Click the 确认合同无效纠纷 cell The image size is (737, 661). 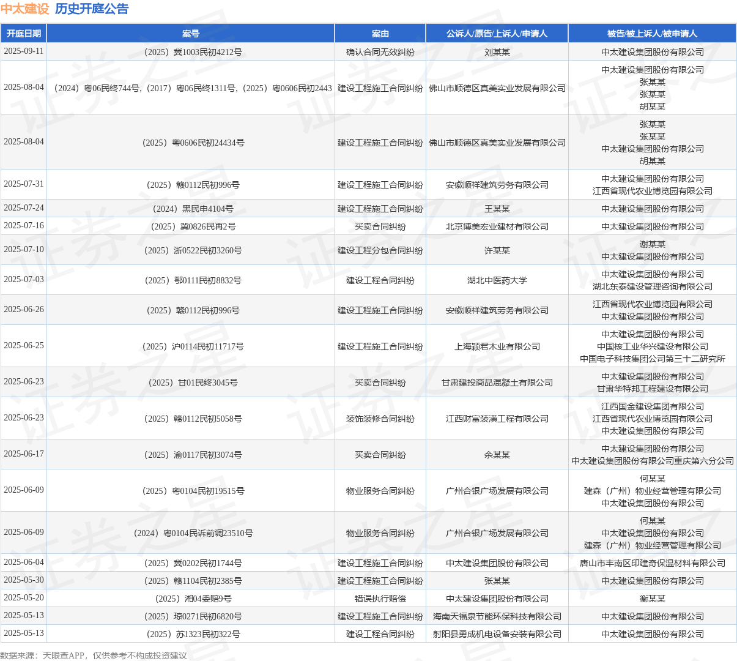[380, 52]
